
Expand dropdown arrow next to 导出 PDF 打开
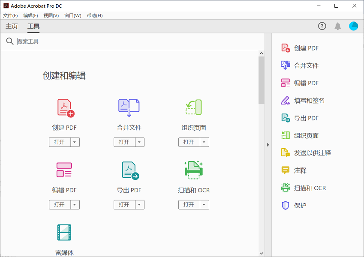139,205
